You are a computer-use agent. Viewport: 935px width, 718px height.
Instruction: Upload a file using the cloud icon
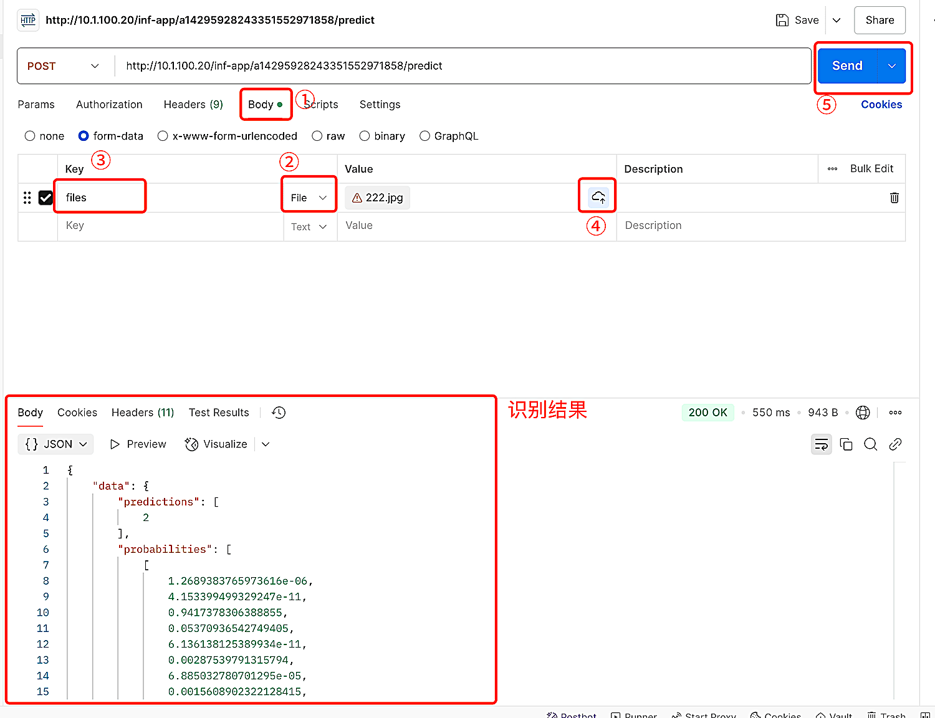[598, 197]
